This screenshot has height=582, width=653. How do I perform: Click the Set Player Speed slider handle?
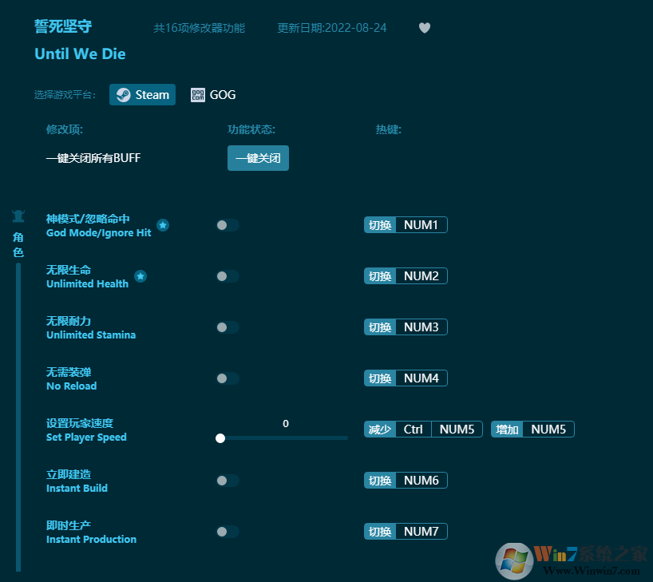point(220,438)
